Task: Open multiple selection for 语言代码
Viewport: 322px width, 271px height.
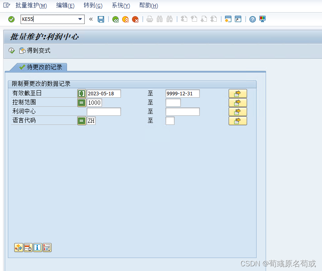Action: (x=238, y=121)
